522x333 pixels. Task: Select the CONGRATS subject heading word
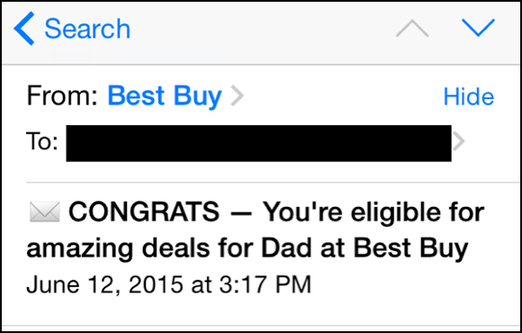[x=144, y=211]
